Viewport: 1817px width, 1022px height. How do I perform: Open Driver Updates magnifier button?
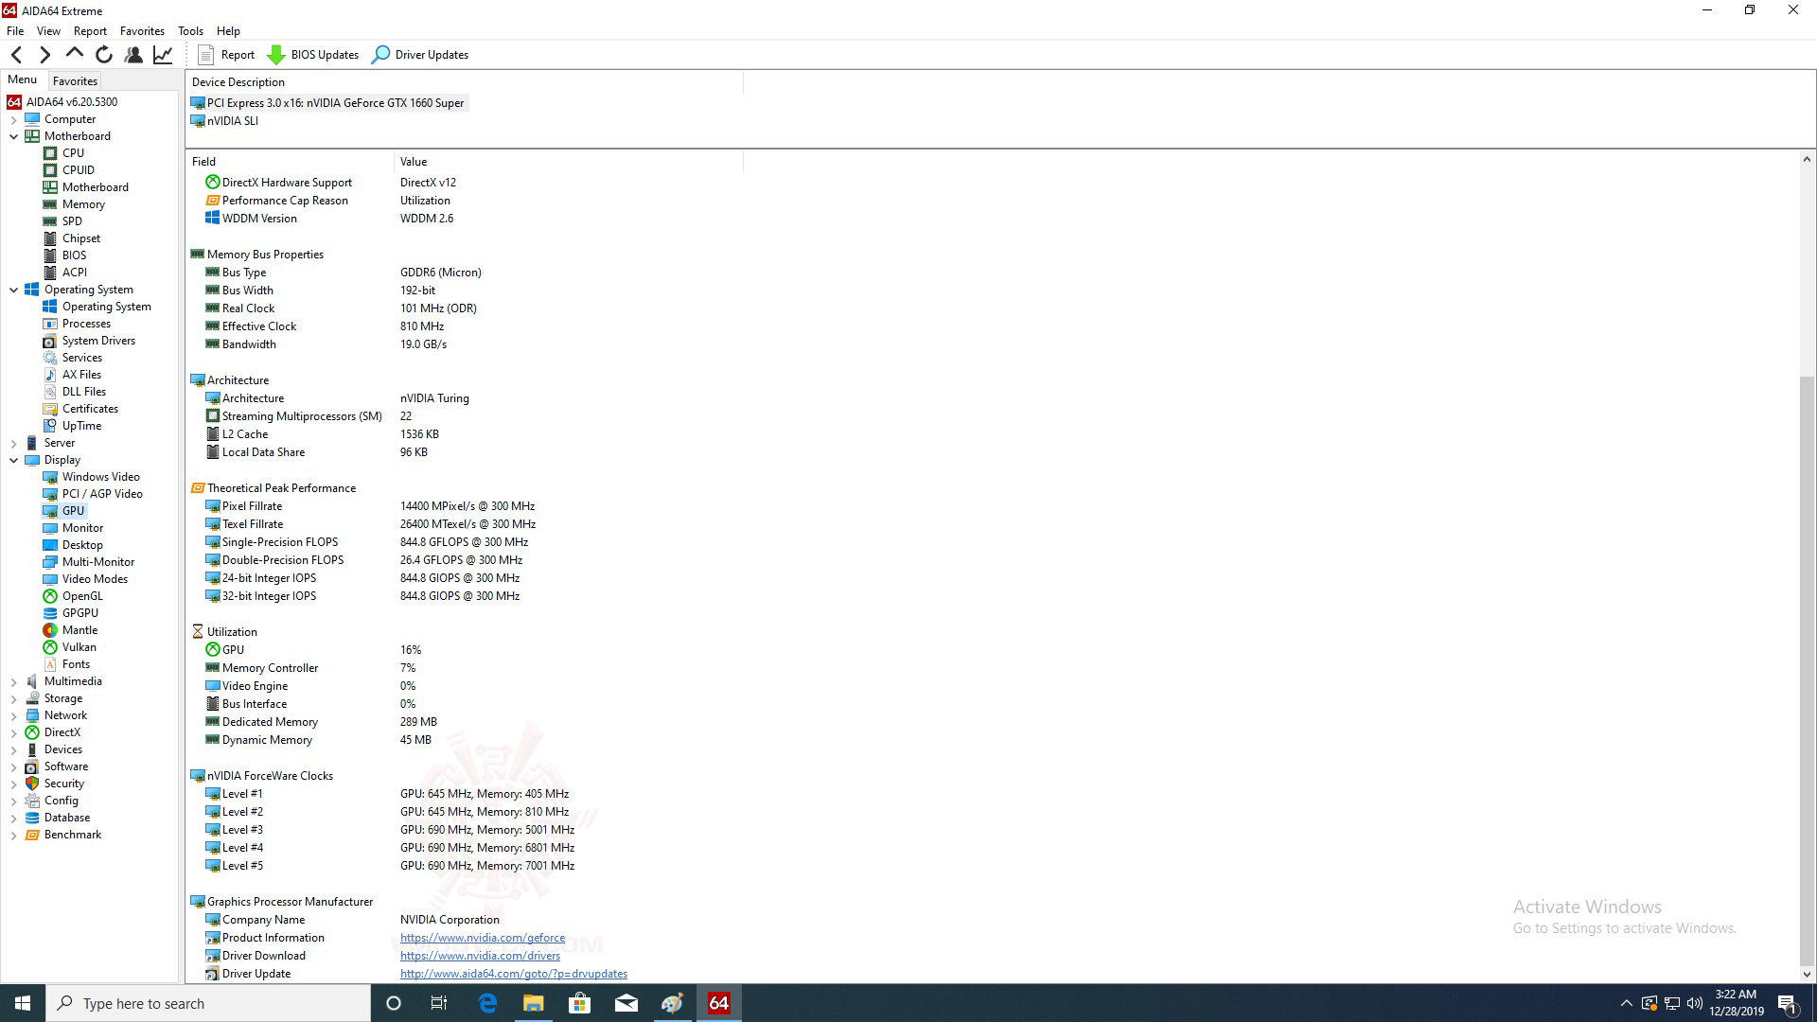(420, 55)
